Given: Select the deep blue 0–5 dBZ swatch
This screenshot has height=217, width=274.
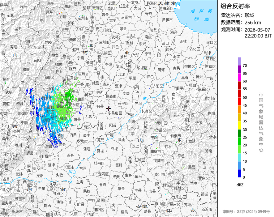Looking at the screenshot, I should [239, 173].
